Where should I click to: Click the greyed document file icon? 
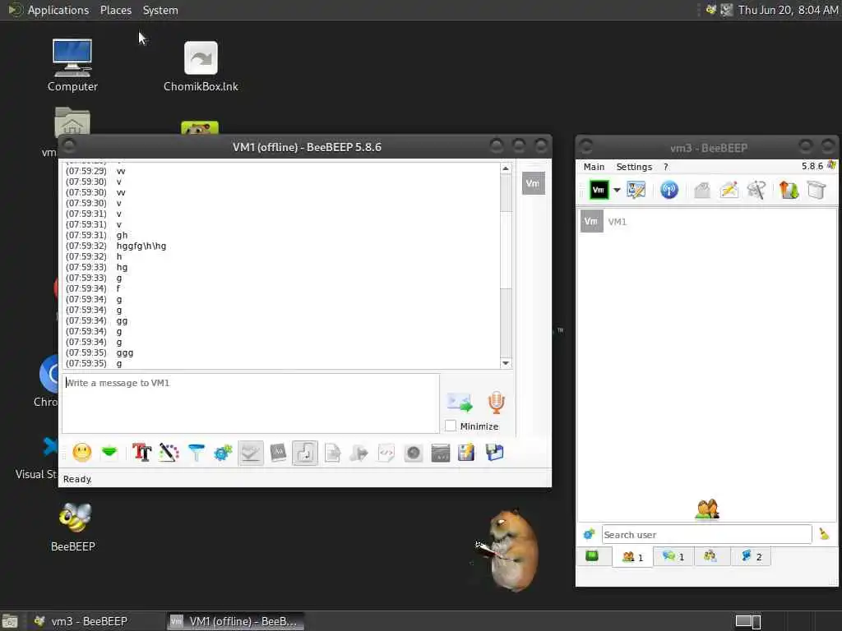332,453
